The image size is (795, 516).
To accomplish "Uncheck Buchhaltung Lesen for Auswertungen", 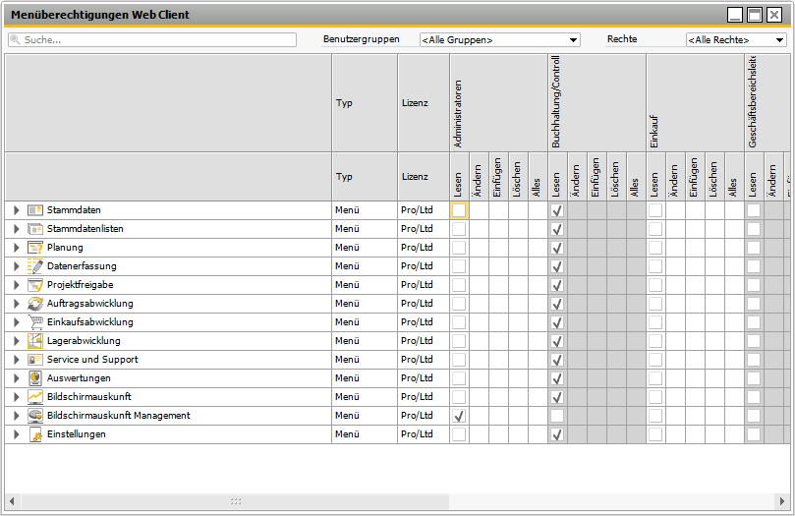I will pyautogui.click(x=557, y=378).
